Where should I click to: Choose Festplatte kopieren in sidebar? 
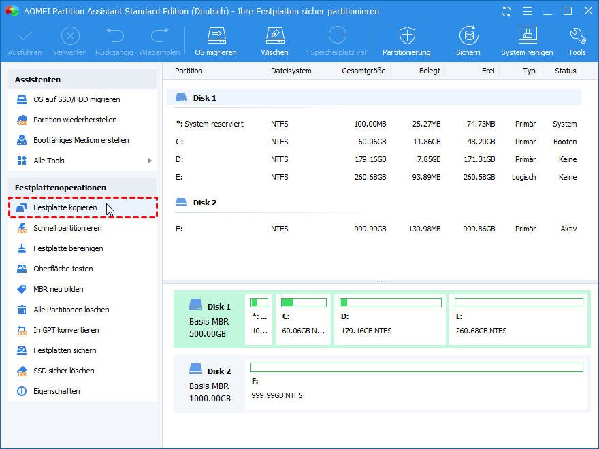pyautogui.click(x=65, y=207)
